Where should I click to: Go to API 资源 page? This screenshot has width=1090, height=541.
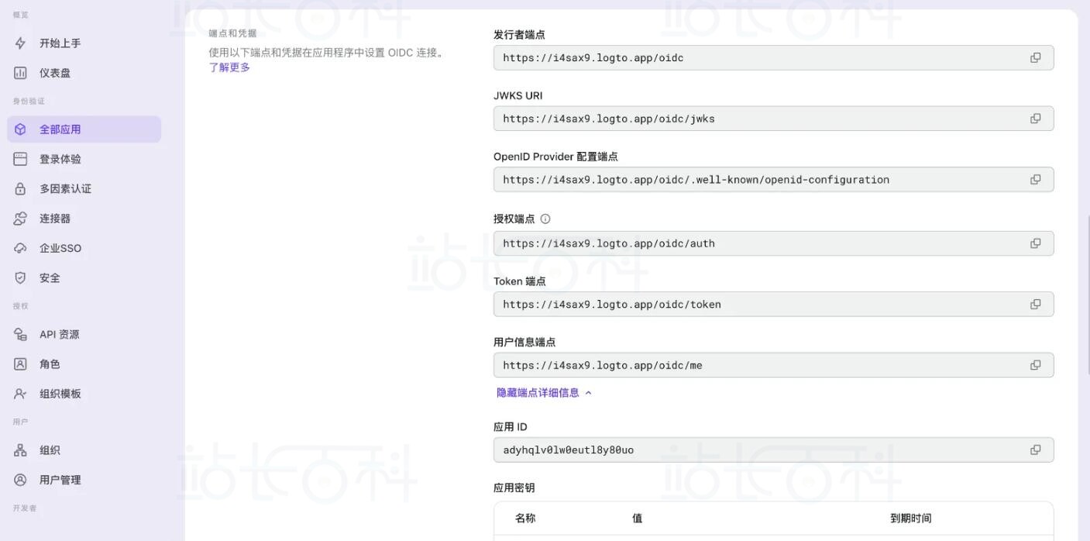click(x=84, y=334)
